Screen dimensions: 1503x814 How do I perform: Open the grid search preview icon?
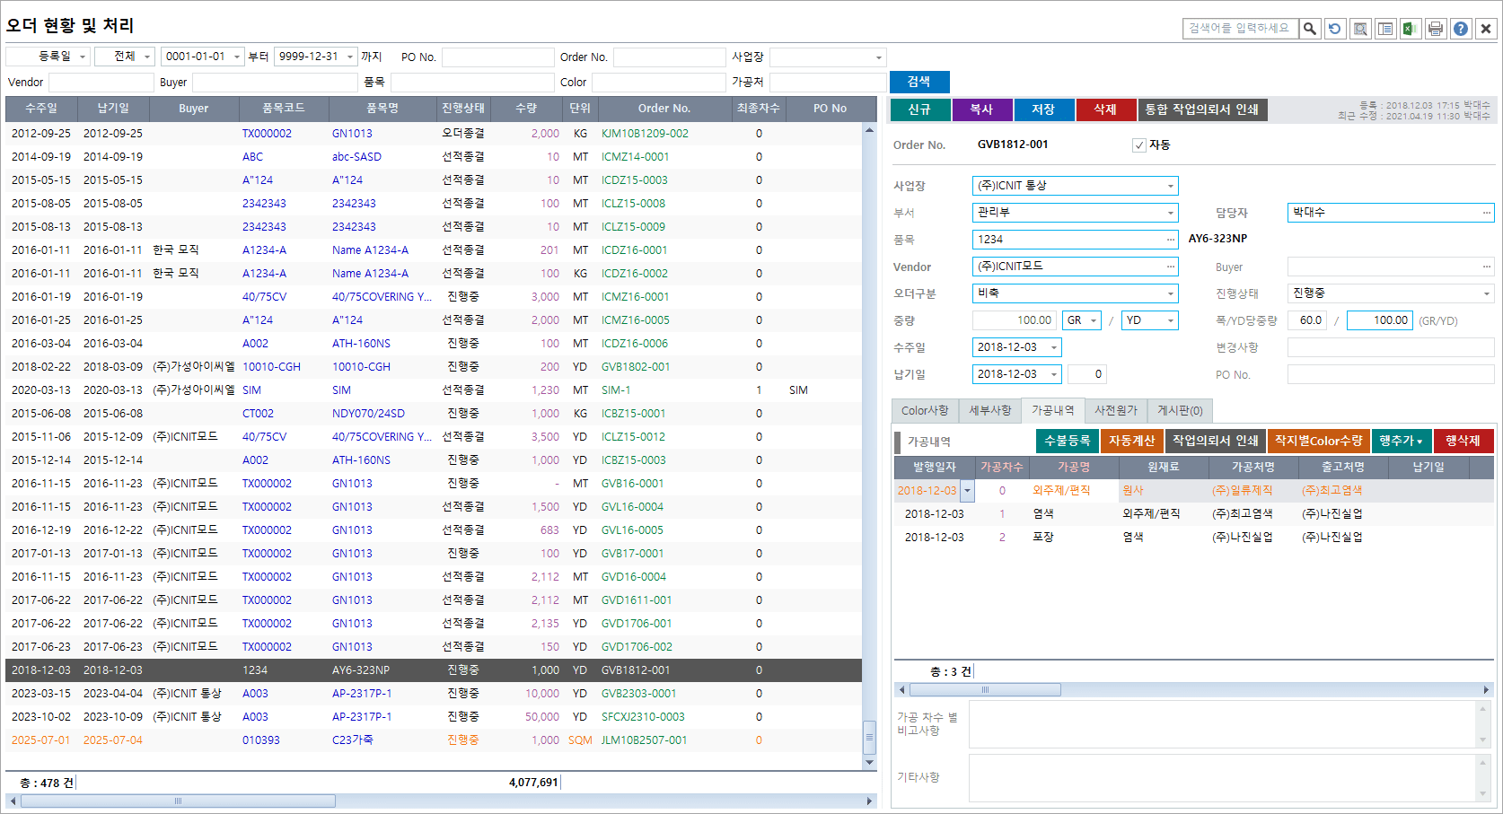click(1360, 29)
